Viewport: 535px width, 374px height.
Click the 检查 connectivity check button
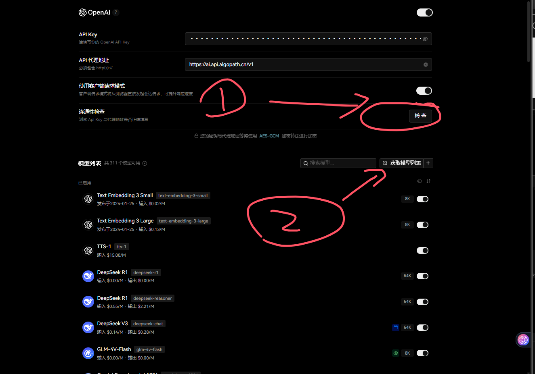pyautogui.click(x=420, y=116)
